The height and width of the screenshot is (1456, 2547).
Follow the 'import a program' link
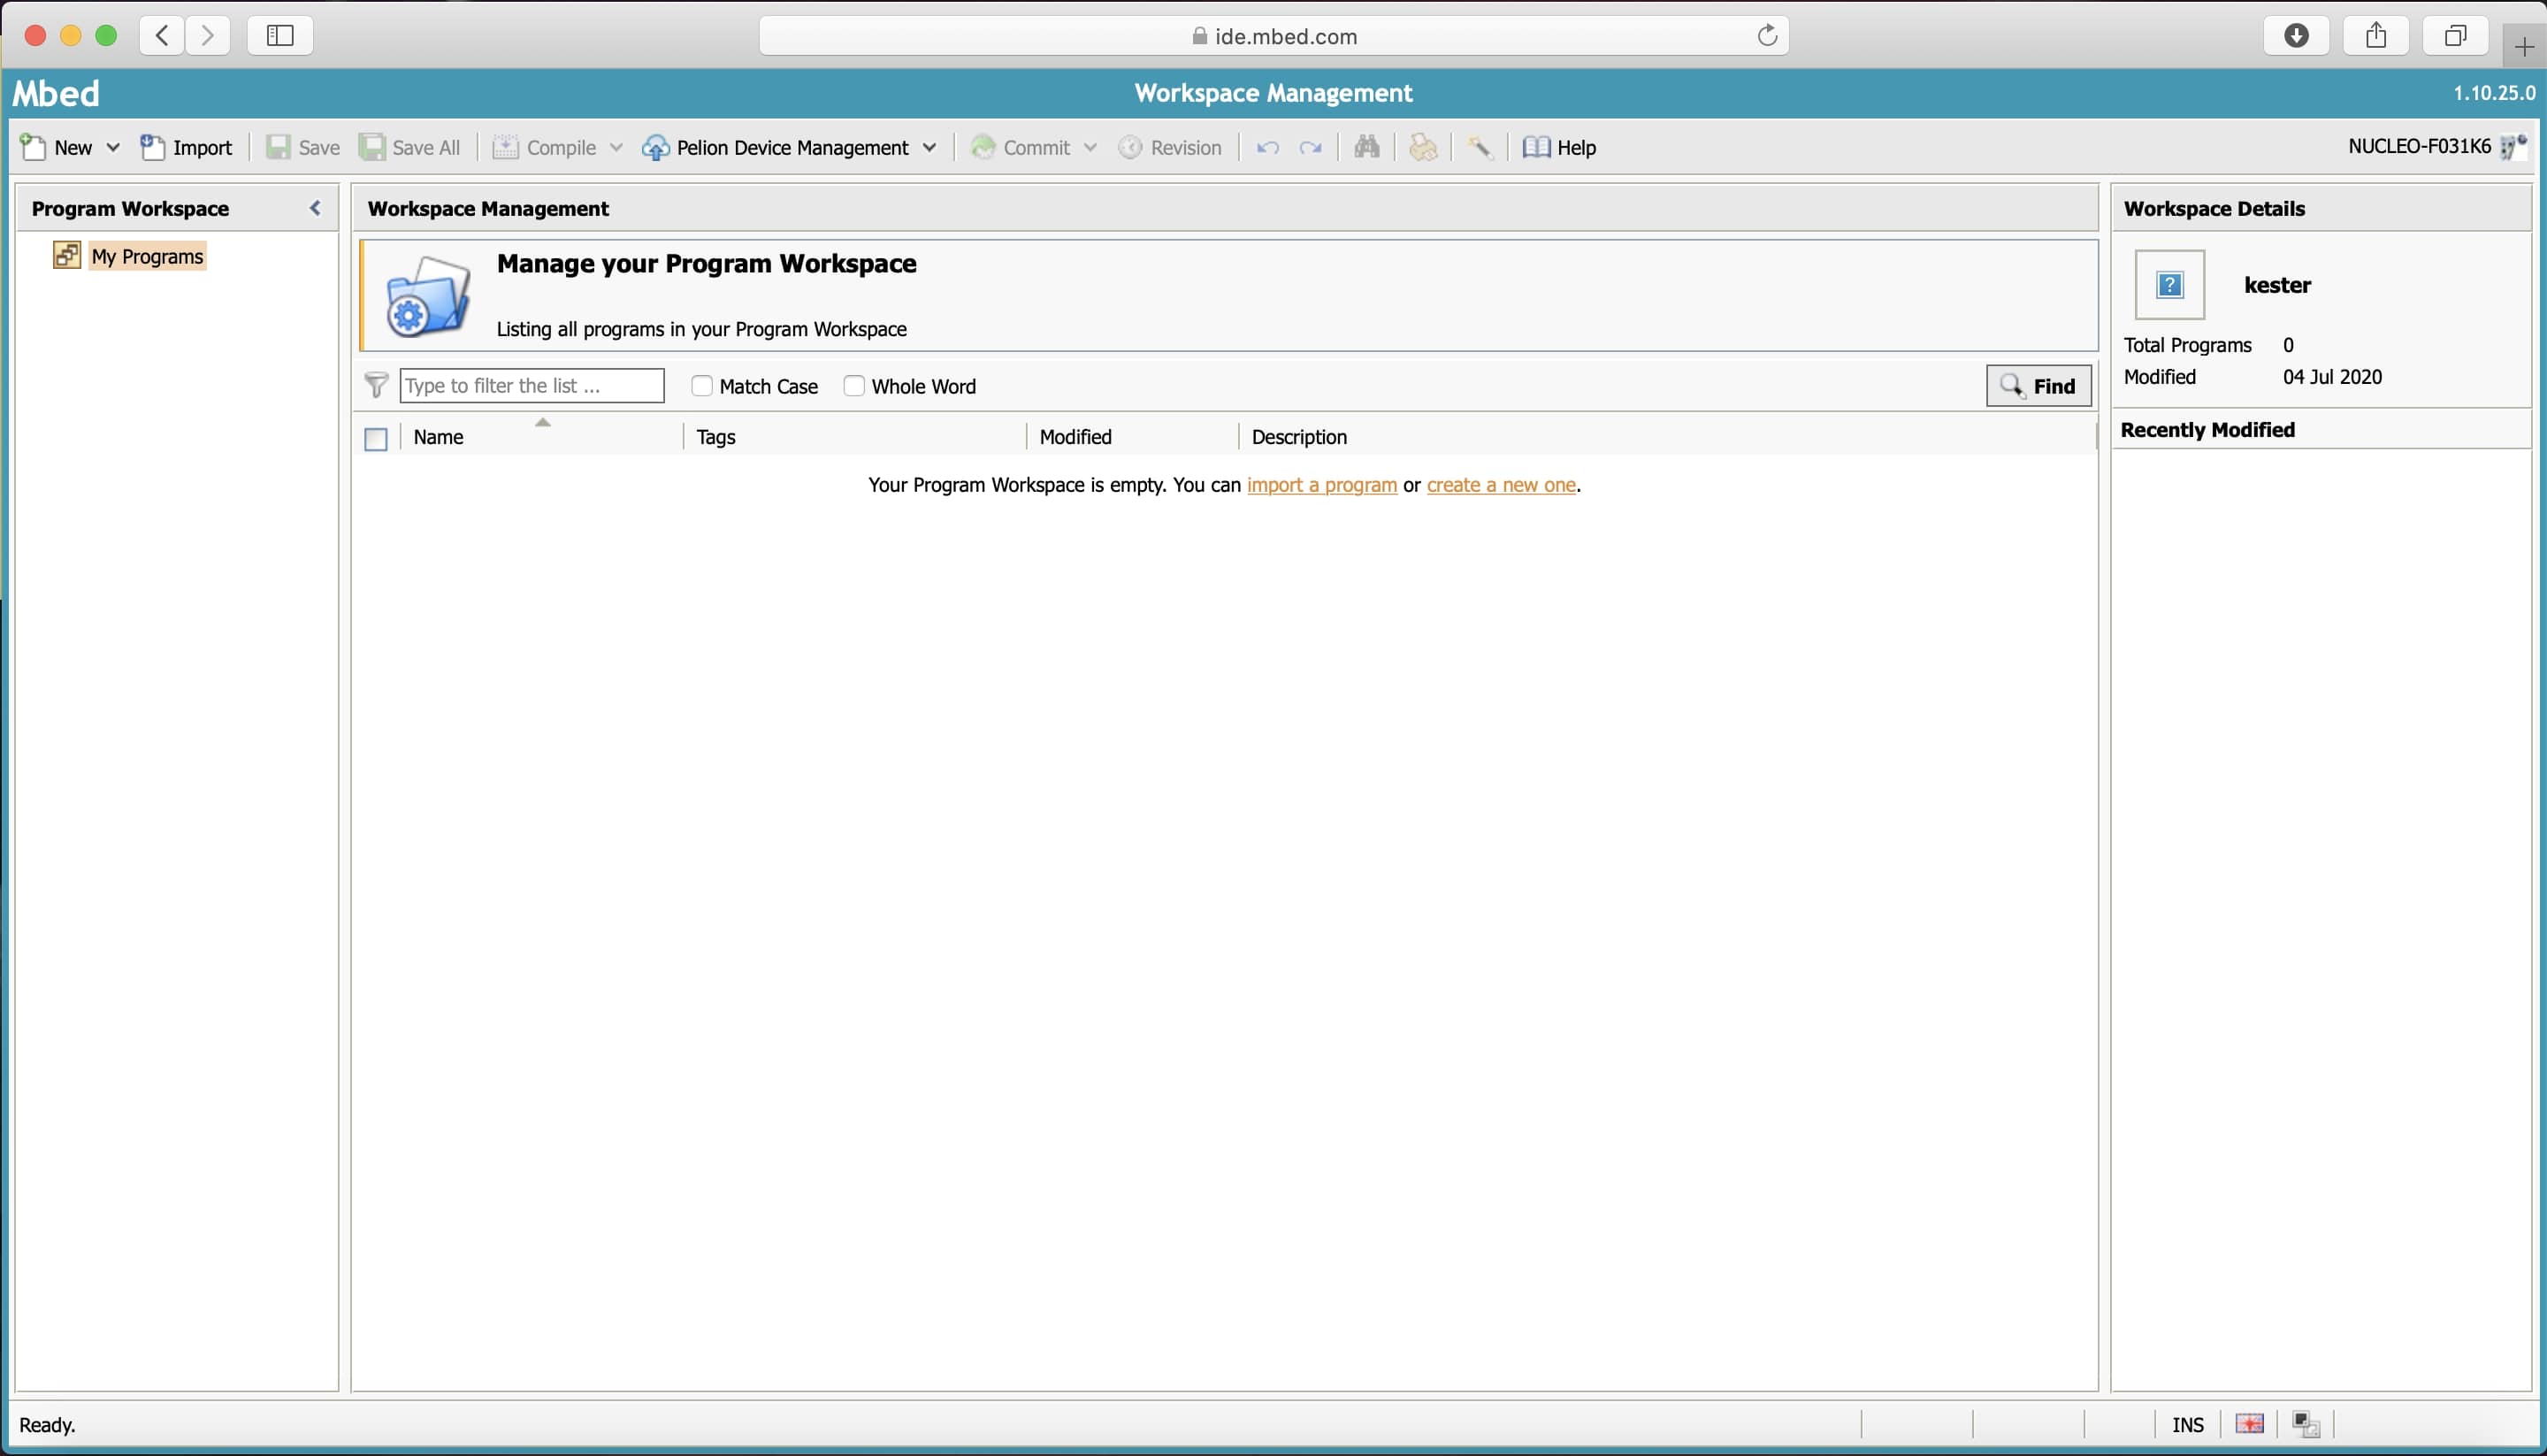pyautogui.click(x=1321, y=485)
